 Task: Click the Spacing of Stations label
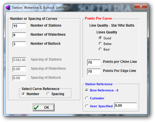pos(46,59)
